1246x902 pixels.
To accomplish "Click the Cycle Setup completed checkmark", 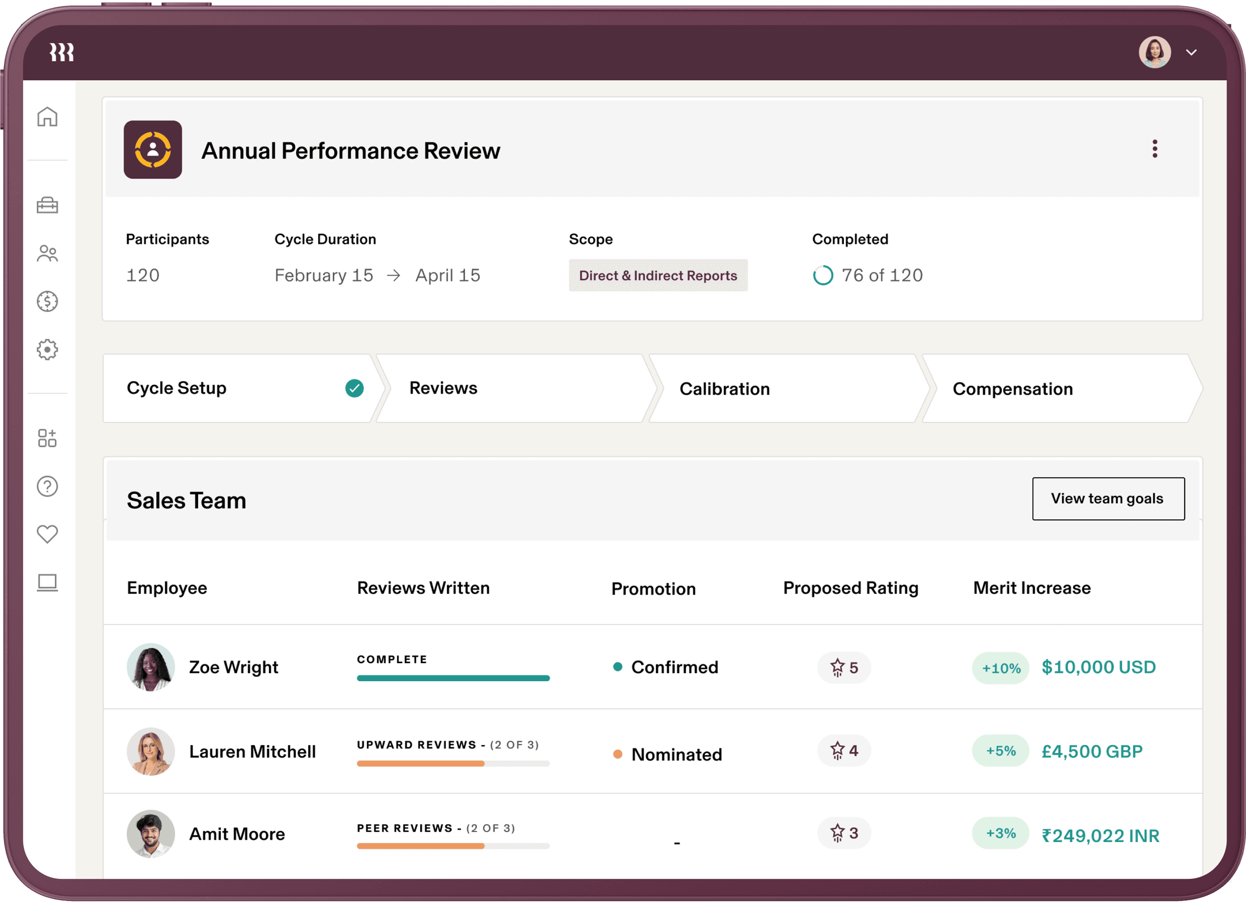I will [354, 388].
